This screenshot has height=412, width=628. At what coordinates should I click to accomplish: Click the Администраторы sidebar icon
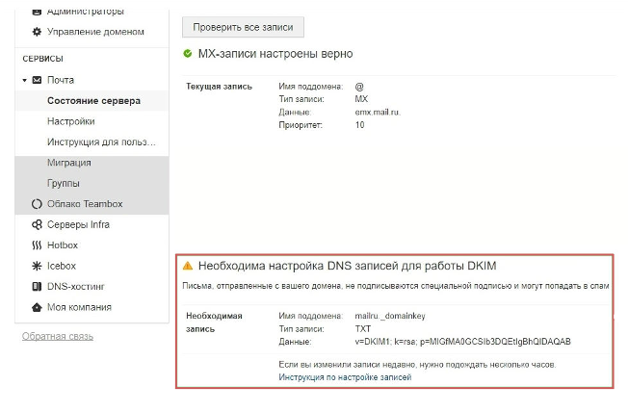[x=37, y=12]
